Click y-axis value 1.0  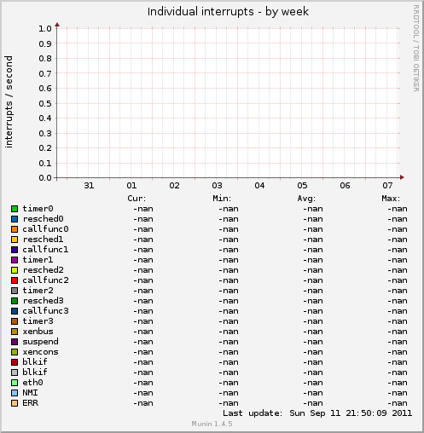45,29
